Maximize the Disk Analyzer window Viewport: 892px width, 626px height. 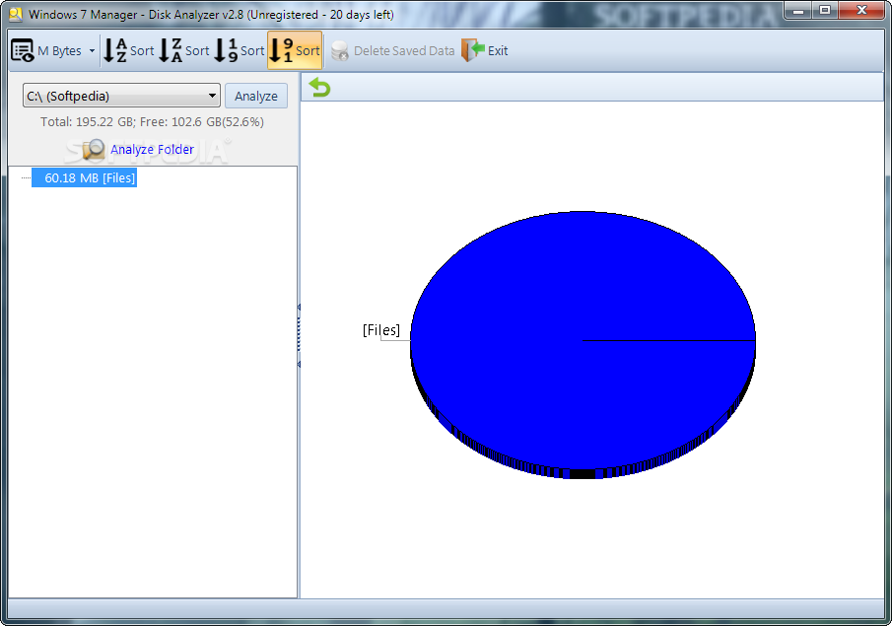(825, 10)
